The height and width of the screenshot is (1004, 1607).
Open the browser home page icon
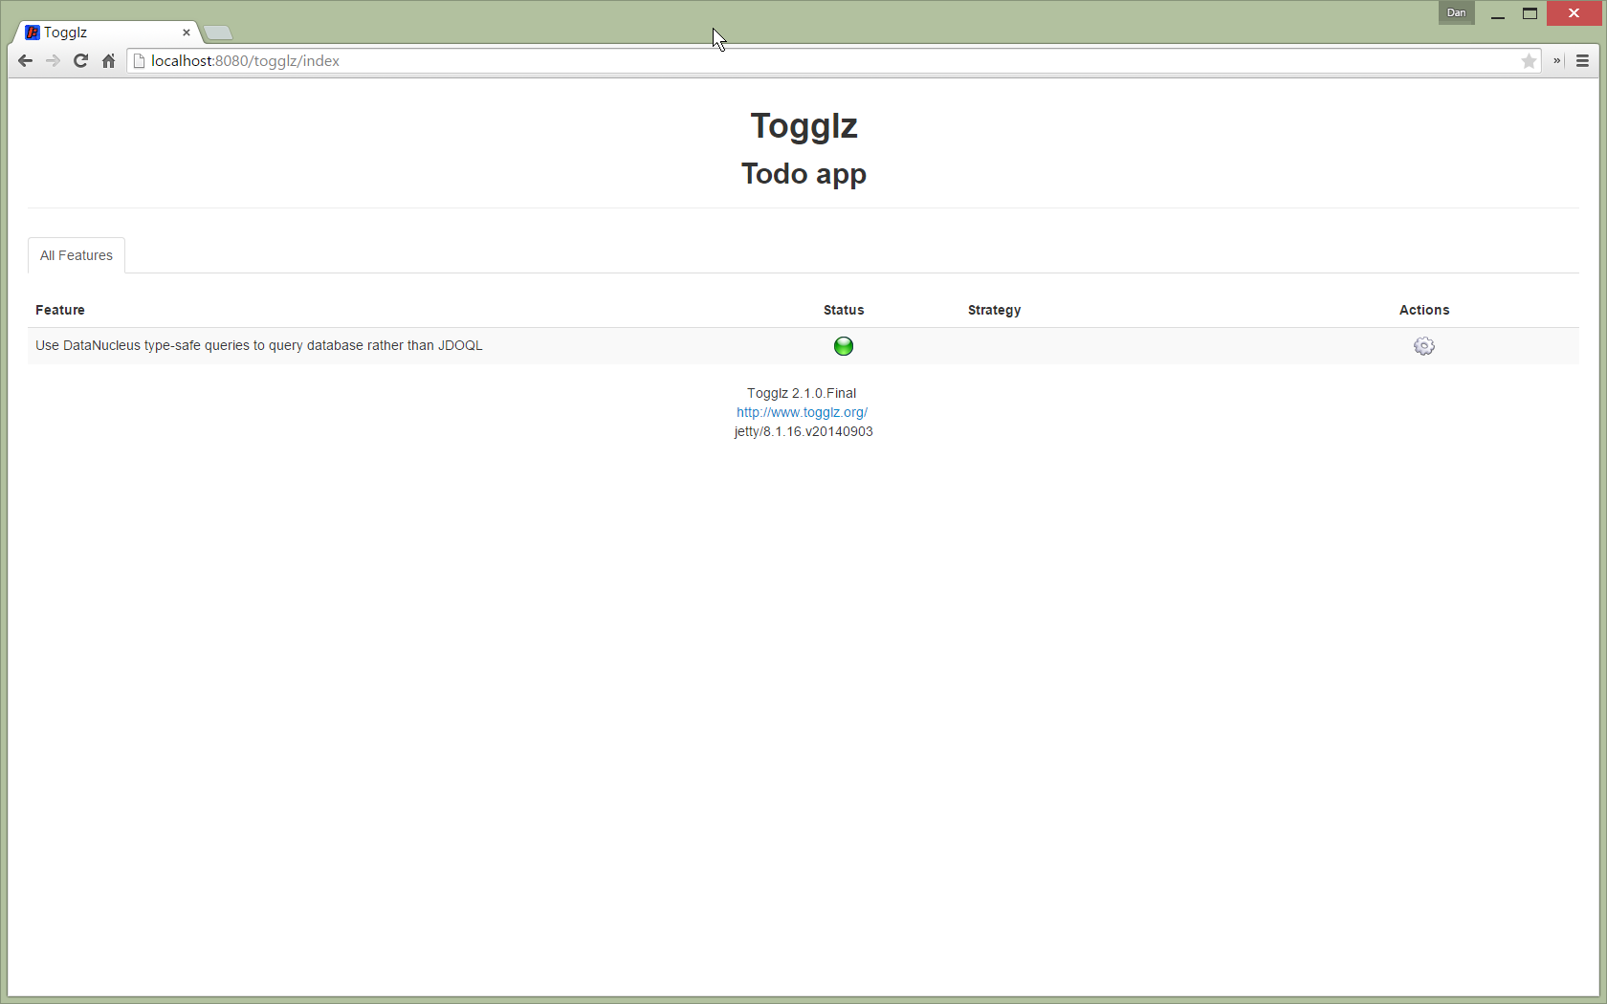point(108,61)
